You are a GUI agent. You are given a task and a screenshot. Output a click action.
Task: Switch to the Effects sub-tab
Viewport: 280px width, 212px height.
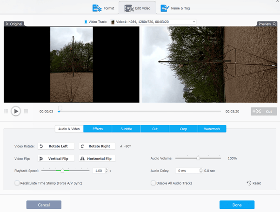(x=98, y=129)
